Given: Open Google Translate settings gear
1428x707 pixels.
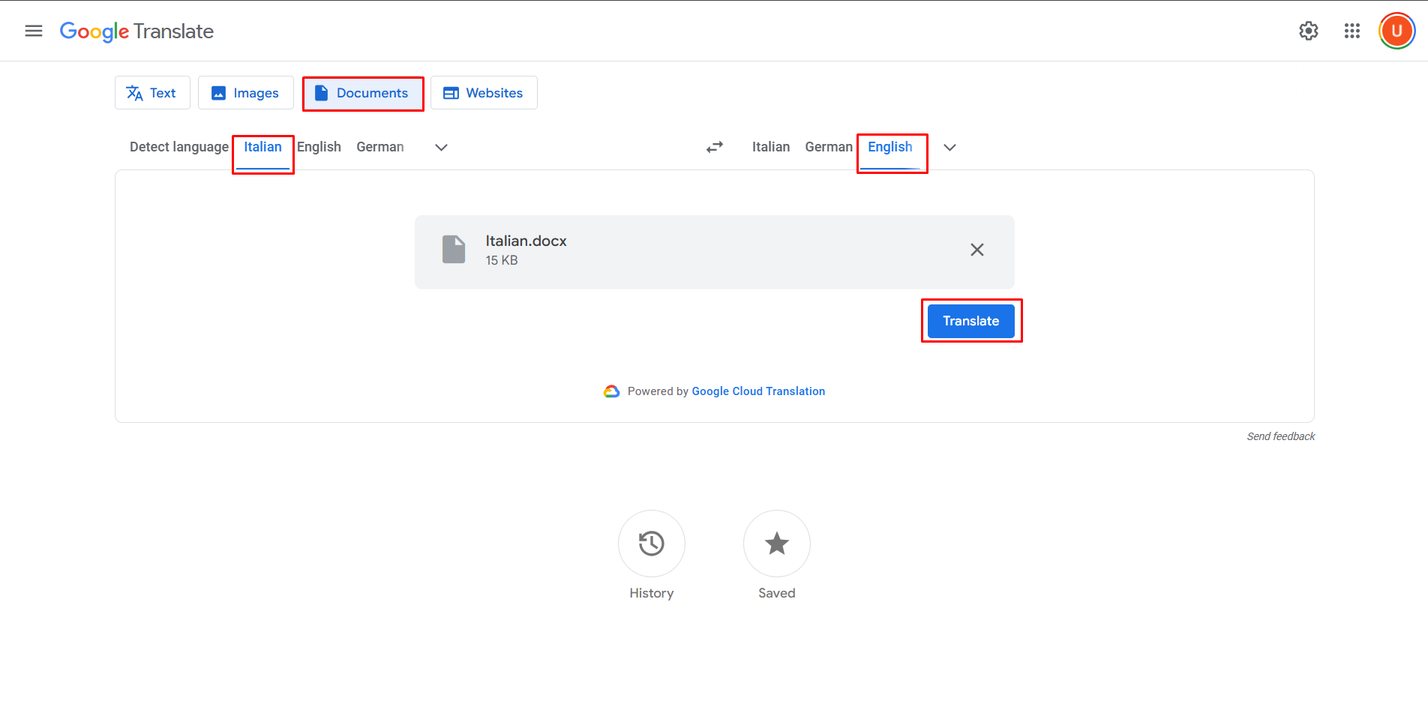Looking at the screenshot, I should click(1308, 31).
